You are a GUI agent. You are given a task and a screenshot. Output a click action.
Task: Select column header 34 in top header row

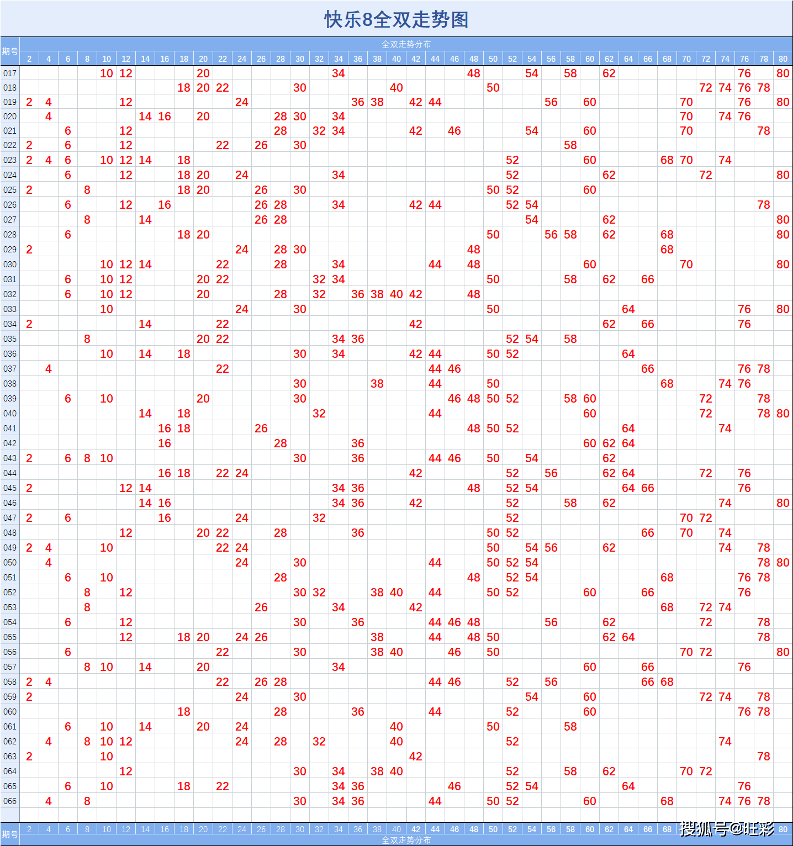[339, 59]
